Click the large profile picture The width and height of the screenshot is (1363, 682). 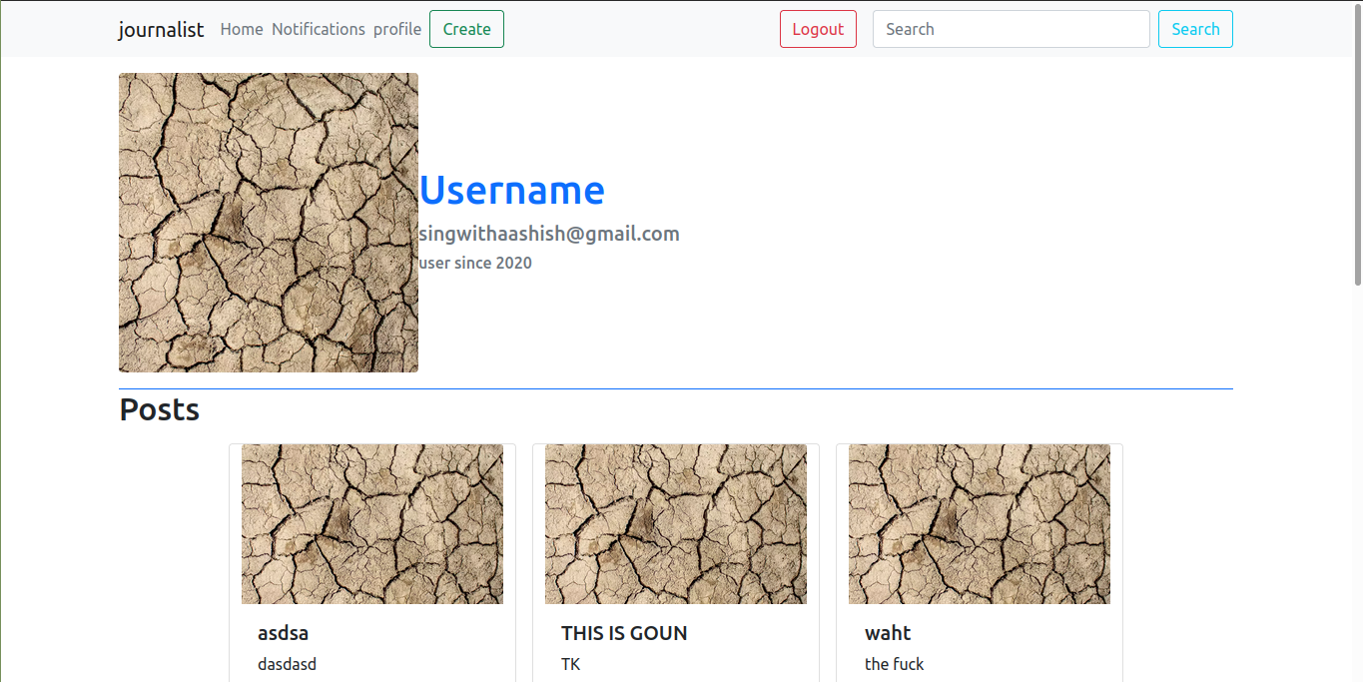(269, 223)
